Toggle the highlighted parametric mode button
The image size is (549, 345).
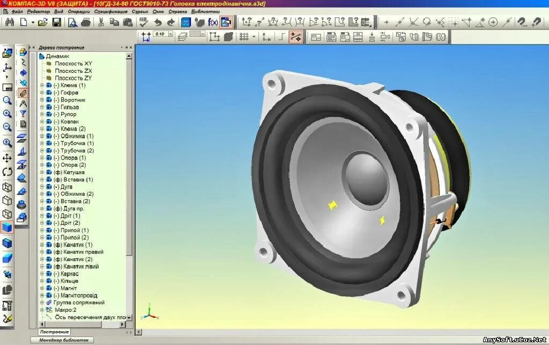click(295, 37)
